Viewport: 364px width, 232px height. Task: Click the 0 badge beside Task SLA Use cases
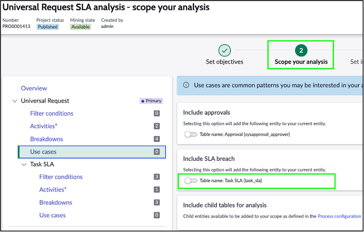click(157, 215)
